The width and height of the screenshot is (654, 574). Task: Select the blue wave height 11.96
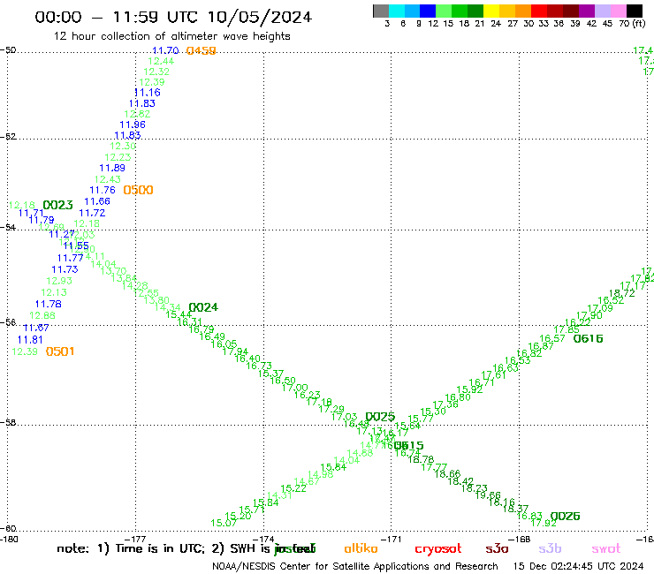pos(133,125)
